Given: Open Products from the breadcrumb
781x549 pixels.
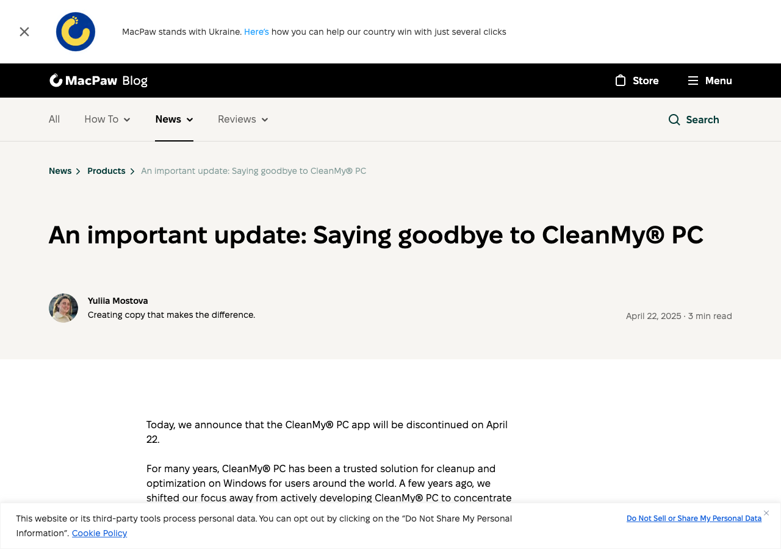Looking at the screenshot, I should point(106,171).
